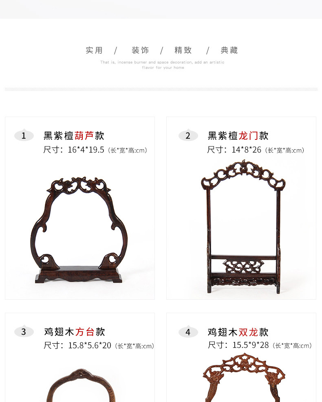Click the 14*8*26 size text

coord(246,150)
